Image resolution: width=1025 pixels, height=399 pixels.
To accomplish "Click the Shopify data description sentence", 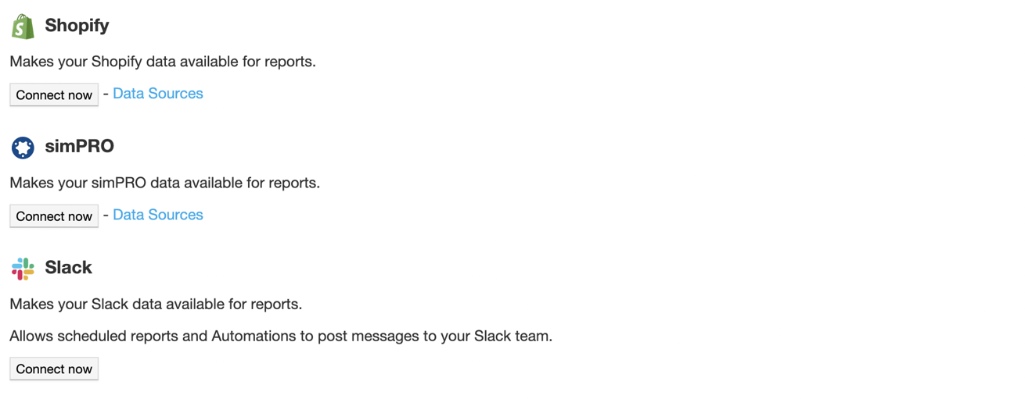I will coord(163,62).
